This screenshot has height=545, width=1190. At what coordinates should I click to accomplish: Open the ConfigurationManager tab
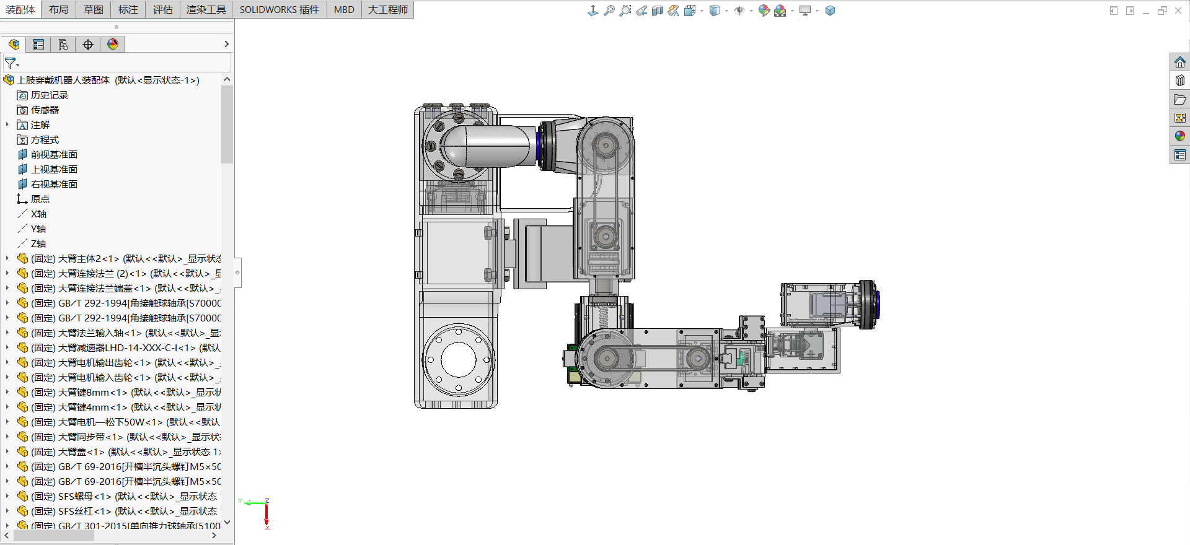(63, 44)
